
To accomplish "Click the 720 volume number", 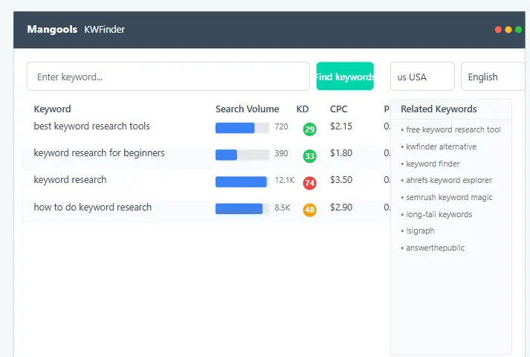I will (281, 126).
